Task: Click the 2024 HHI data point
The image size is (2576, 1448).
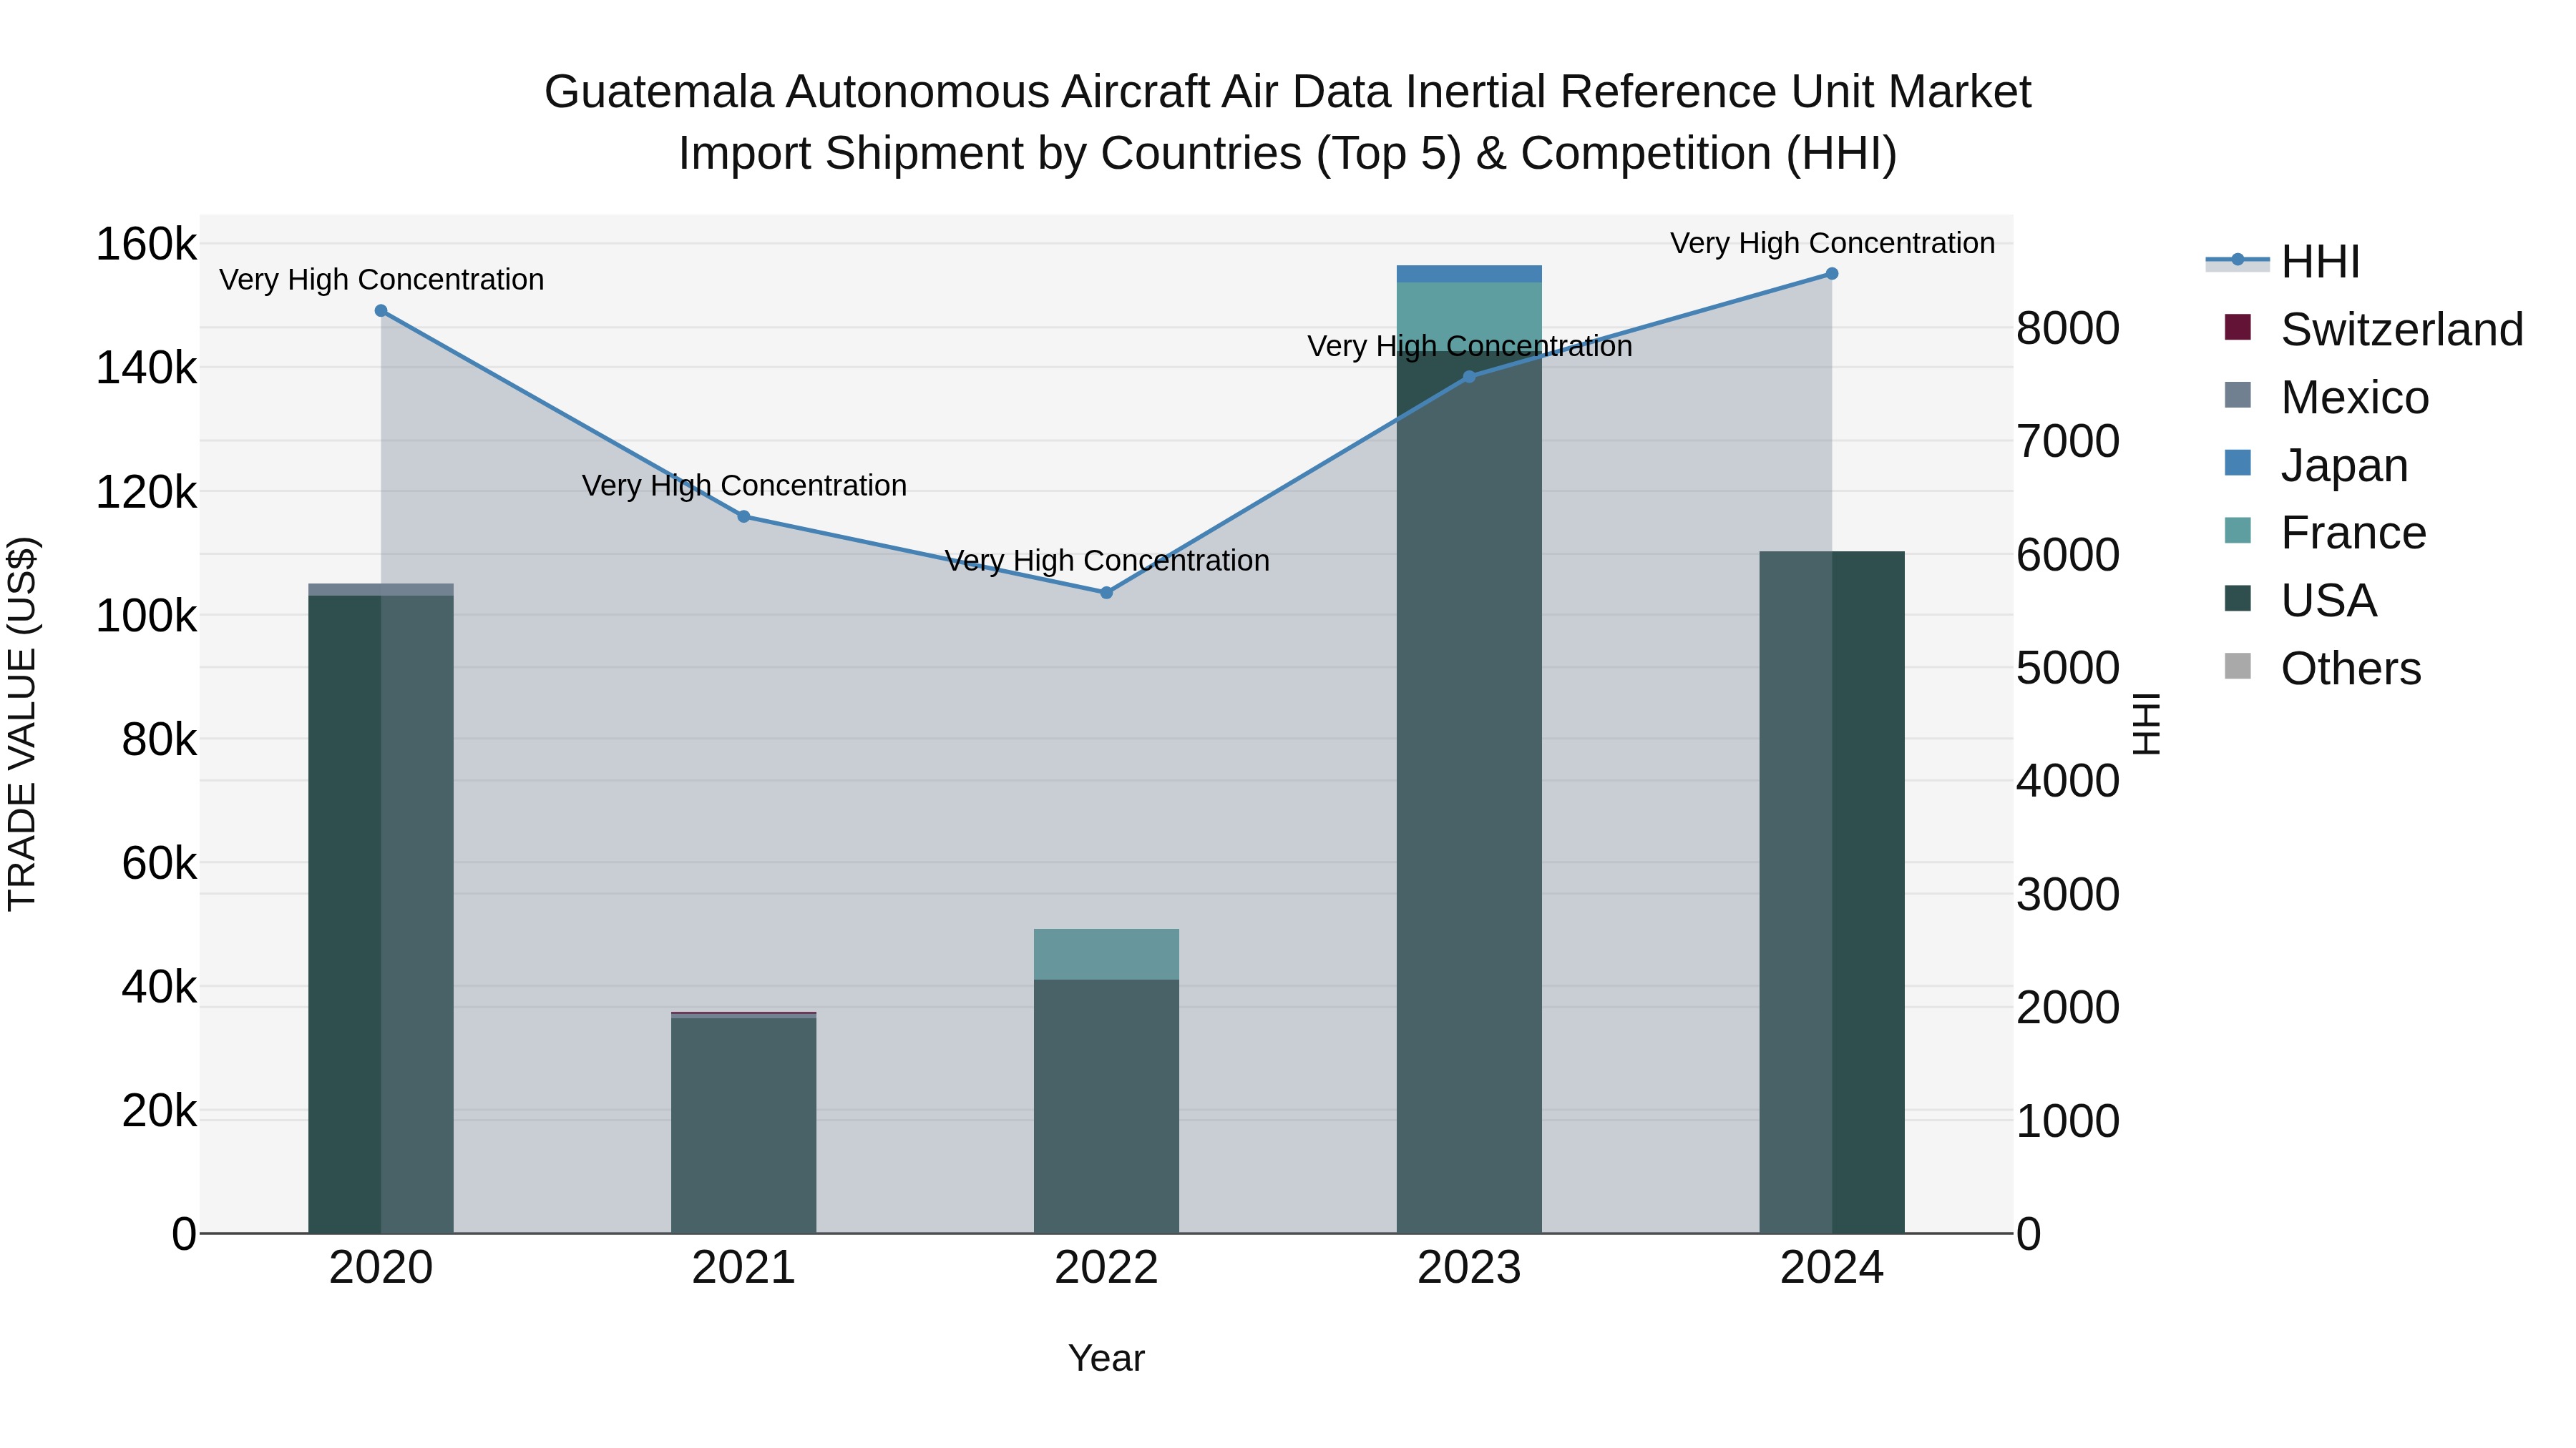Action: pyautogui.click(x=1832, y=274)
